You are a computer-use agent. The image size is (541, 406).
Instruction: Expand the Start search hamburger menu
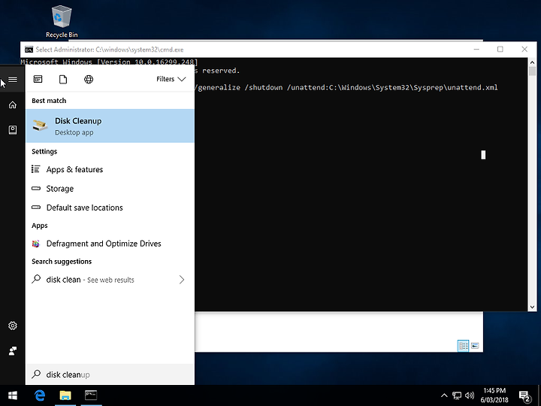click(13, 80)
